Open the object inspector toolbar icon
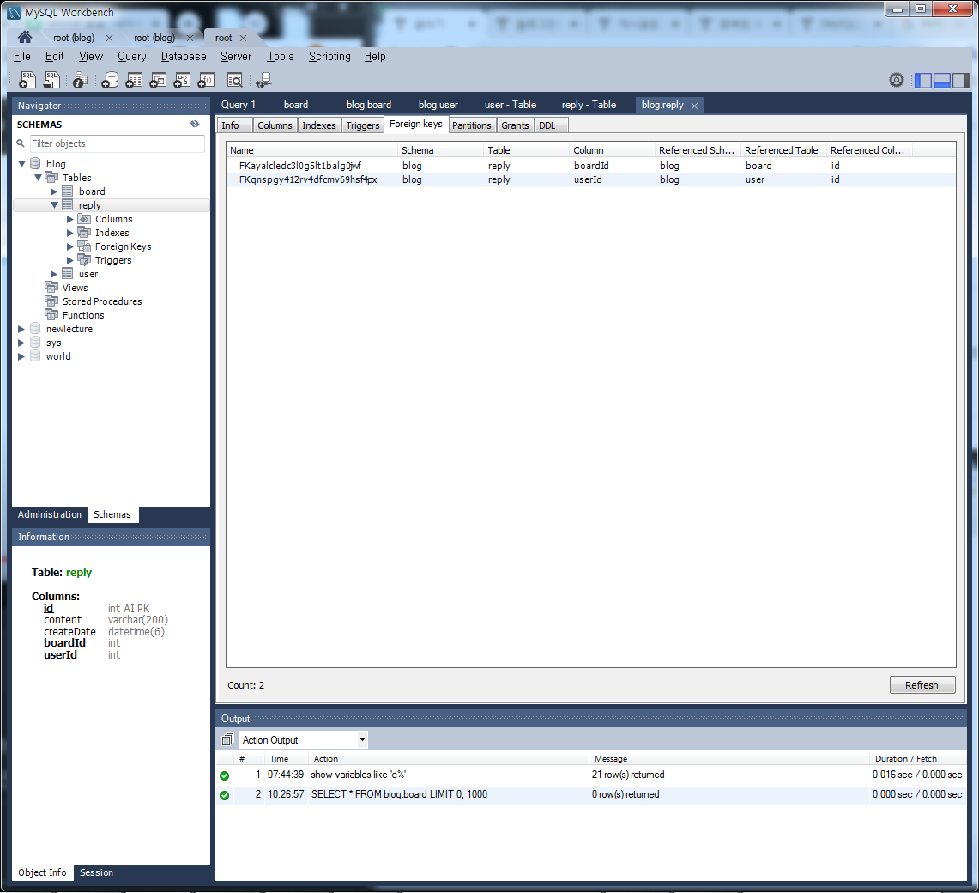 pos(80,80)
